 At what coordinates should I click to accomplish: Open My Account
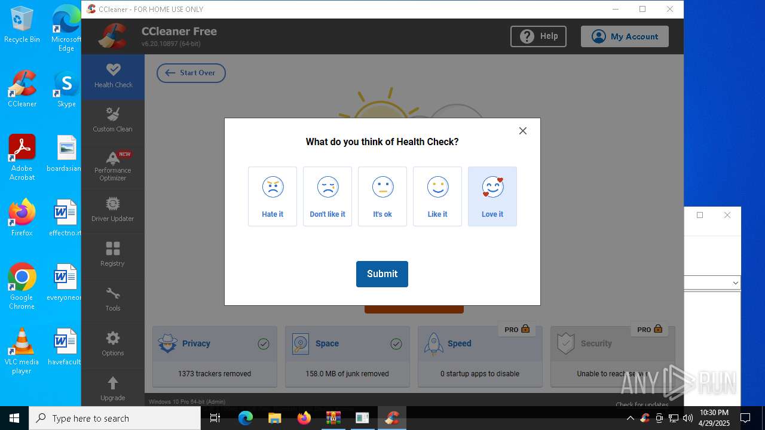[625, 36]
